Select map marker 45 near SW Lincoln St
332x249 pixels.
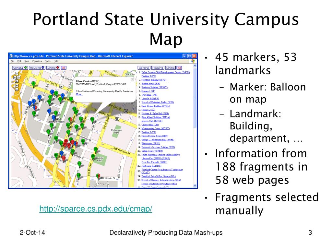98,177
